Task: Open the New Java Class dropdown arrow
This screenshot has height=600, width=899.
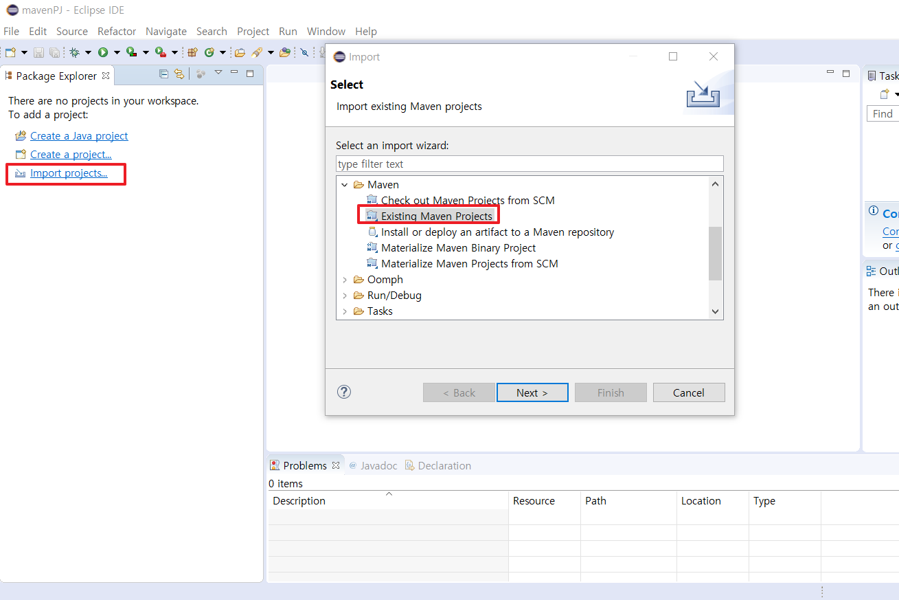Action: pyautogui.click(x=223, y=52)
